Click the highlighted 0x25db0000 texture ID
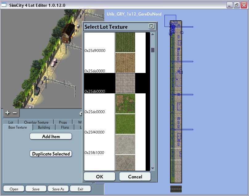 pos(95,91)
